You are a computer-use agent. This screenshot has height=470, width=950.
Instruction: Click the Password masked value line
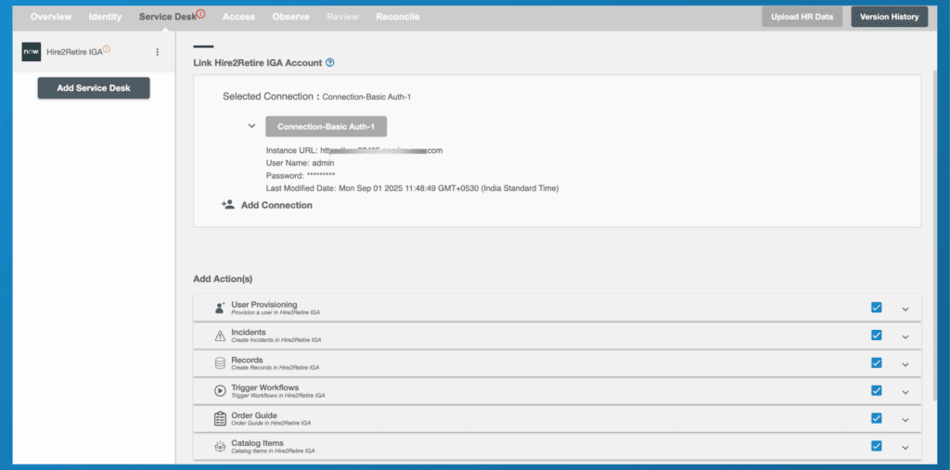[x=301, y=175]
